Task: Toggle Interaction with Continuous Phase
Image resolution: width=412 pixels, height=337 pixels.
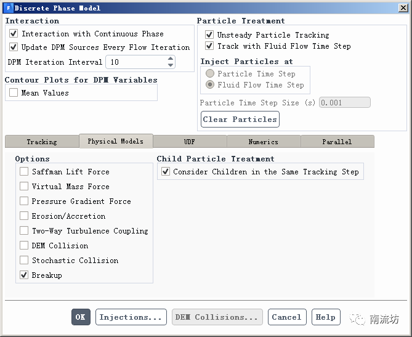Action: click(14, 34)
